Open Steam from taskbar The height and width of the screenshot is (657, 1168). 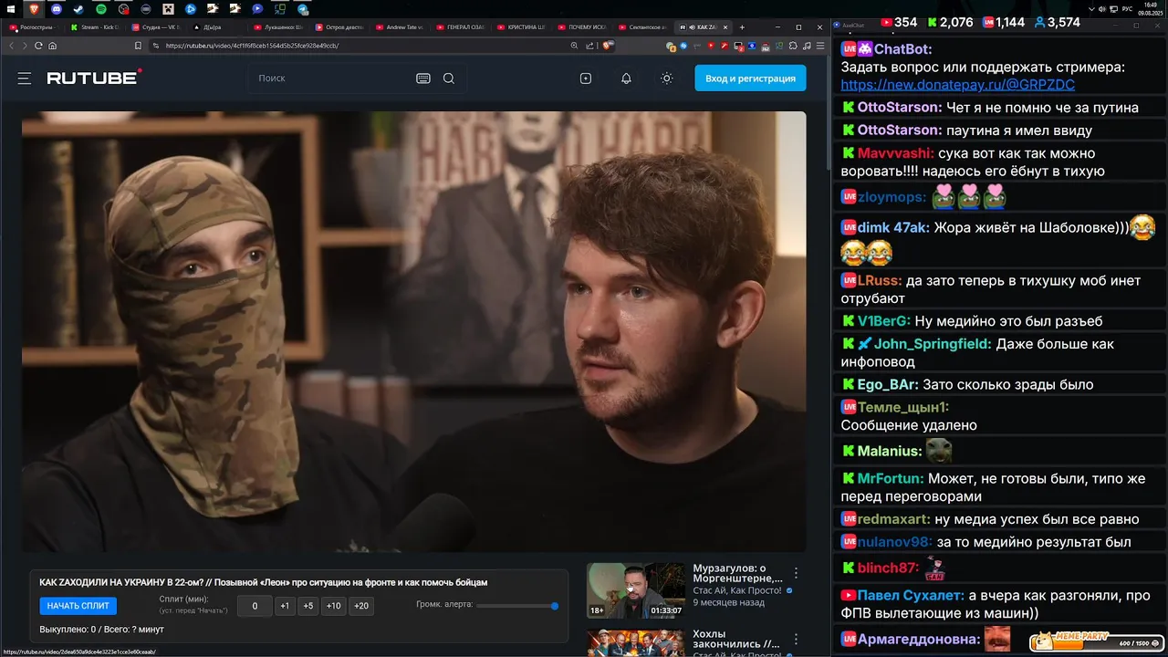point(78,8)
